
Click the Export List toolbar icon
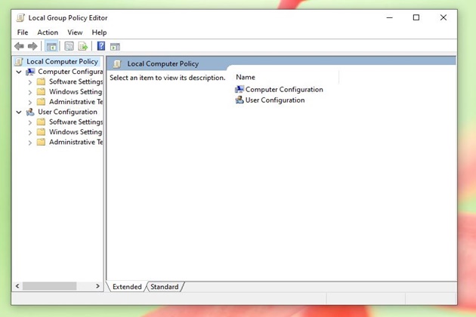click(83, 46)
